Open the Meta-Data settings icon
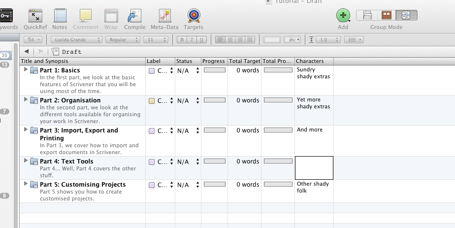Image resolution: width=455 pixels, height=228 pixels. [x=164, y=16]
